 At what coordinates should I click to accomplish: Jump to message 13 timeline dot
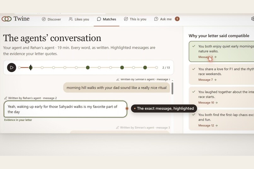pos(156,68)
